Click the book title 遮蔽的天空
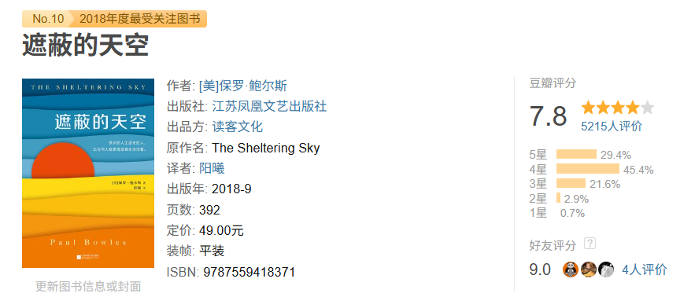The image size is (695, 308). [86, 45]
